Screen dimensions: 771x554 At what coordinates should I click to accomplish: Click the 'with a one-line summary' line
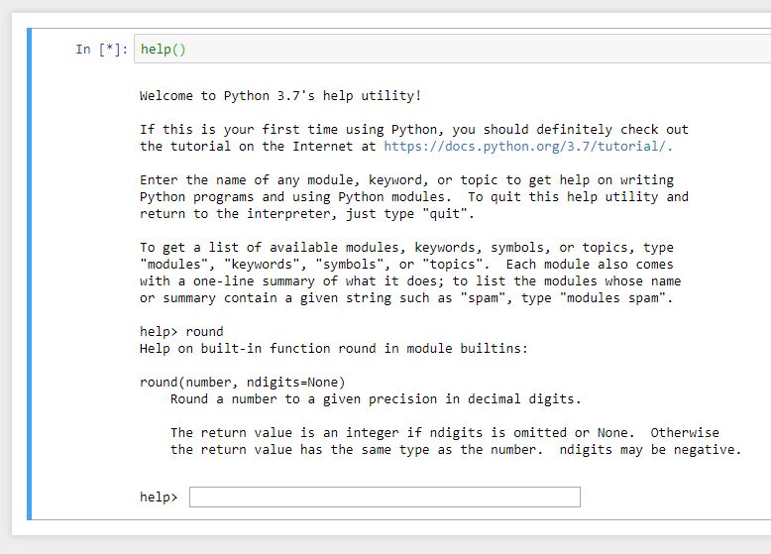(x=410, y=281)
